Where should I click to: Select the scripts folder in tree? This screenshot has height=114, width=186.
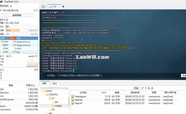pyautogui.click(x=58, y=106)
